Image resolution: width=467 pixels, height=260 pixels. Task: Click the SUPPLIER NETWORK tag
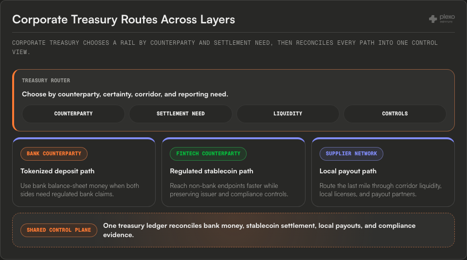(x=351, y=154)
